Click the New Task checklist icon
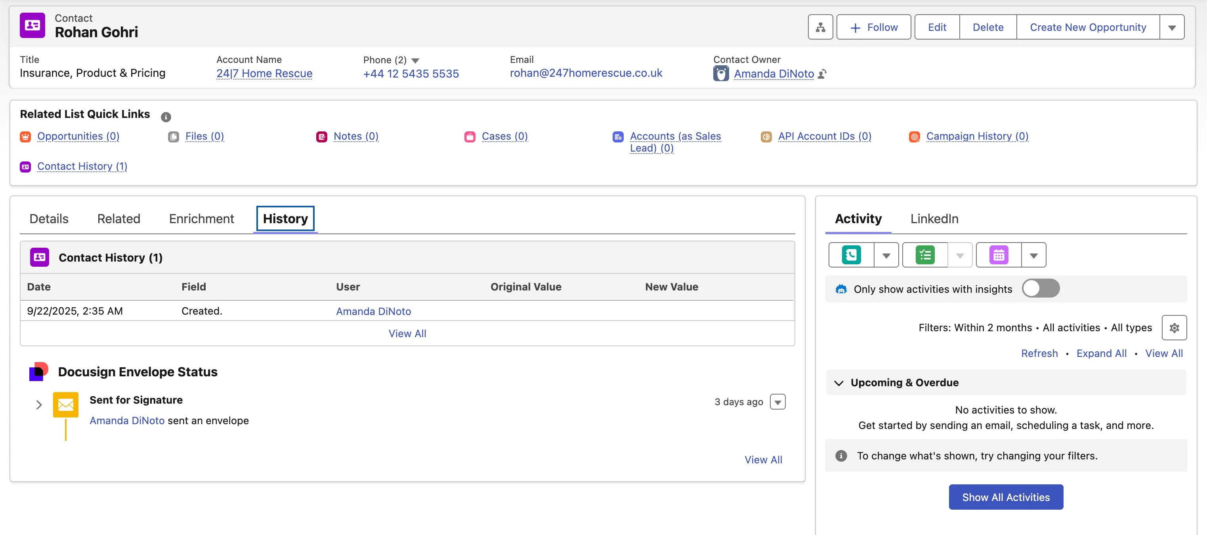The width and height of the screenshot is (1207, 535). 925,255
